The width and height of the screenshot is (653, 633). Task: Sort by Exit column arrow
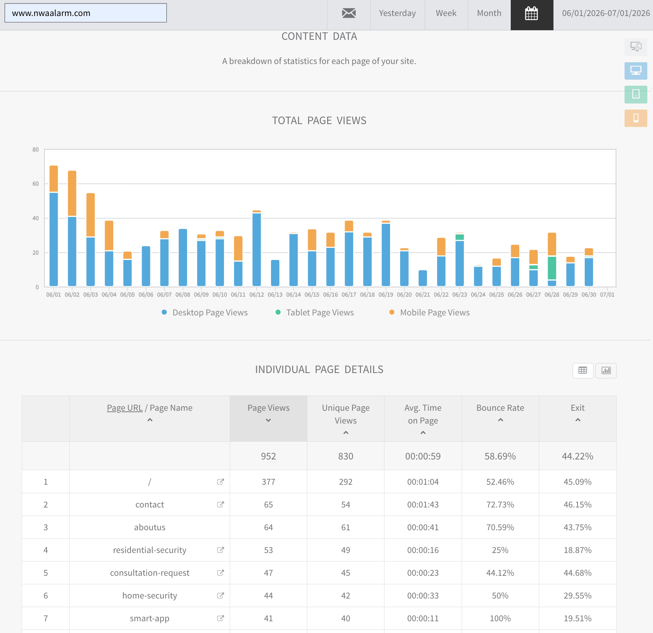pyautogui.click(x=578, y=420)
